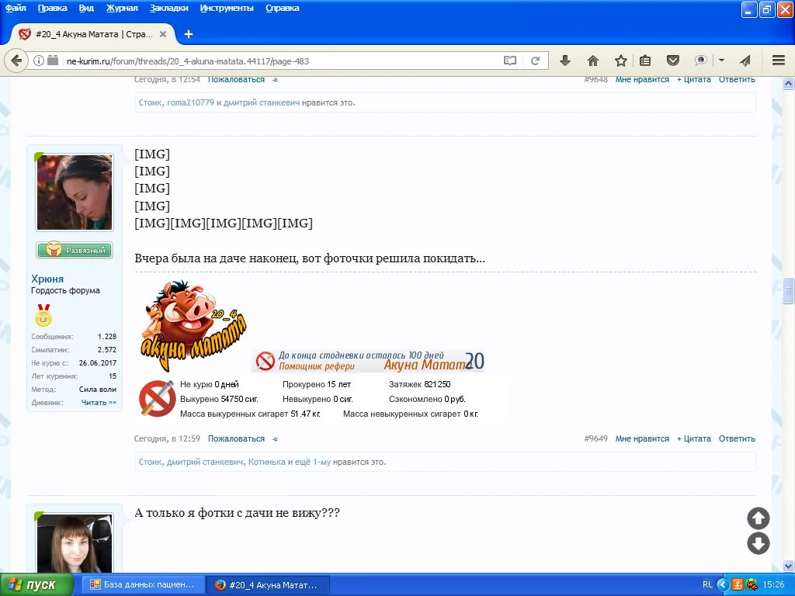Open a new tab with plus button

[x=188, y=34]
